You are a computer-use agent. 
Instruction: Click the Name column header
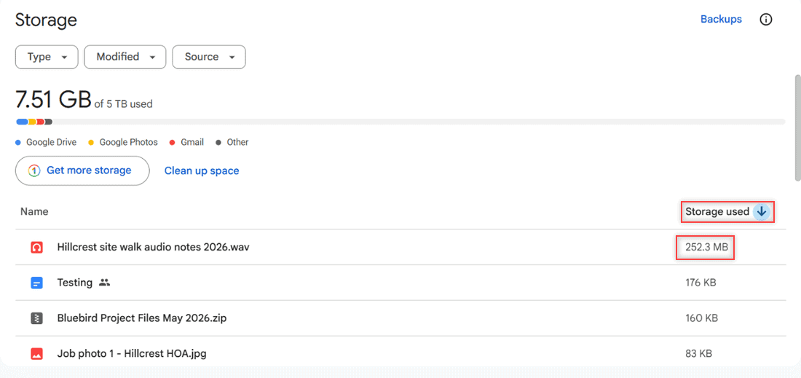pos(34,211)
